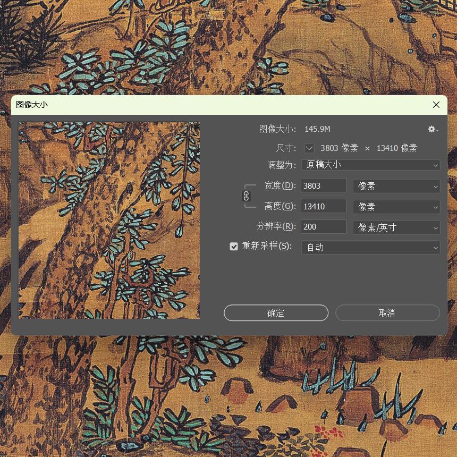Open the 像素/英寸 resolution unit dropdown
Viewport: 457px width, 457px height.
click(396, 227)
